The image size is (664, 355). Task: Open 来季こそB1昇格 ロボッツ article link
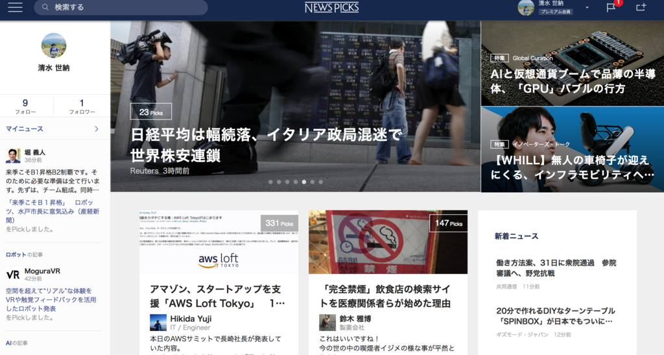point(53,211)
